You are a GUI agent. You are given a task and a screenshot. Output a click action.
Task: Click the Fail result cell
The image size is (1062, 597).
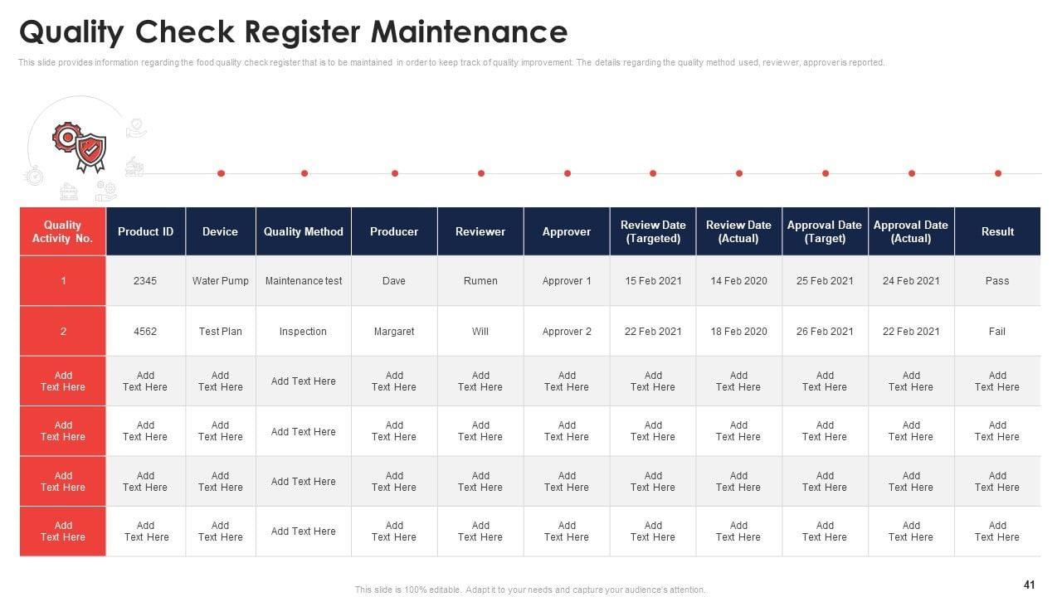(997, 331)
